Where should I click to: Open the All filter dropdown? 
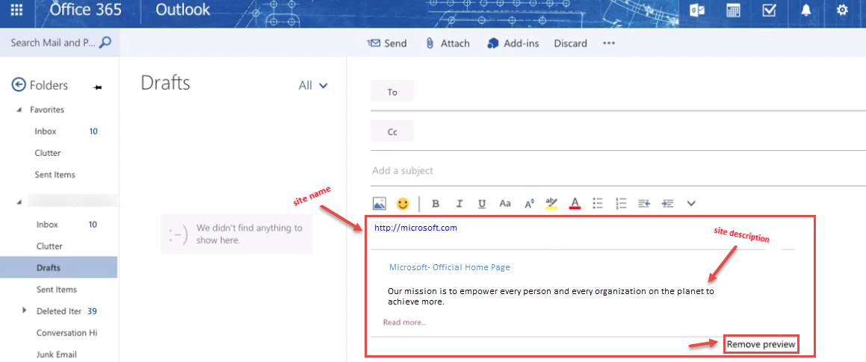(x=313, y=85)
